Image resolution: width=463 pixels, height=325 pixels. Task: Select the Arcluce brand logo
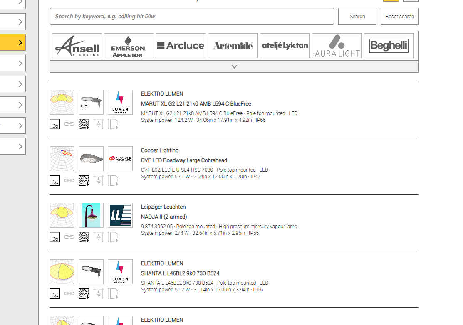pyautogui.click(x=181, y=46)
